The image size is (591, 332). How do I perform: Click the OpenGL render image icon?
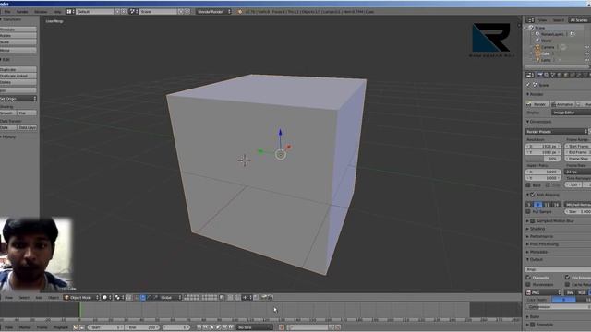click(264, 297)
